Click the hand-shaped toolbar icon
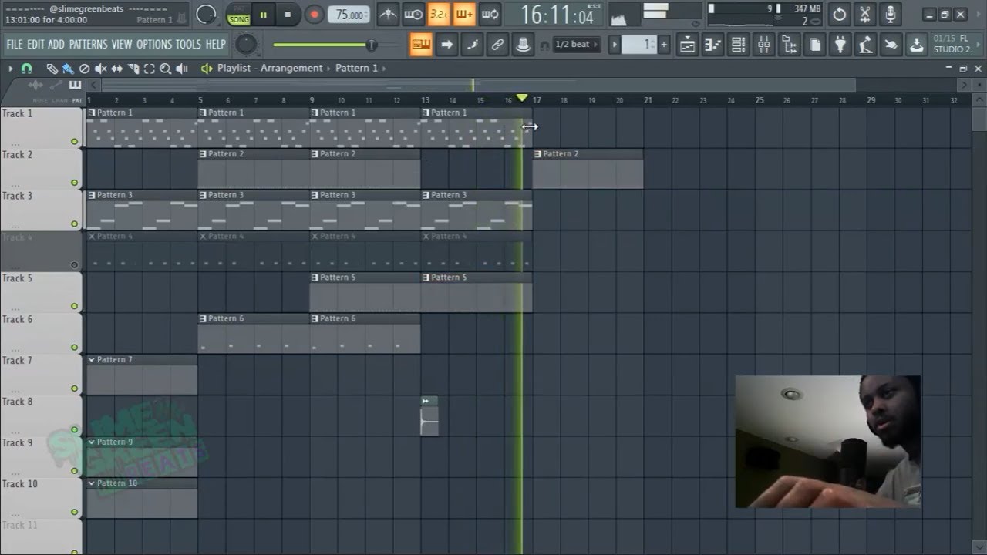Viewport: 987px width, 555px height. pos(891,45)
